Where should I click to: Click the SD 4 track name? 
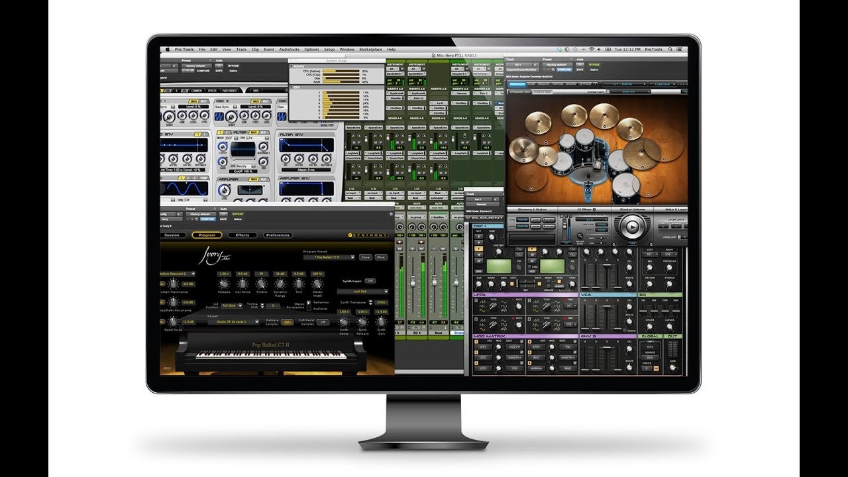click(418, 333)
